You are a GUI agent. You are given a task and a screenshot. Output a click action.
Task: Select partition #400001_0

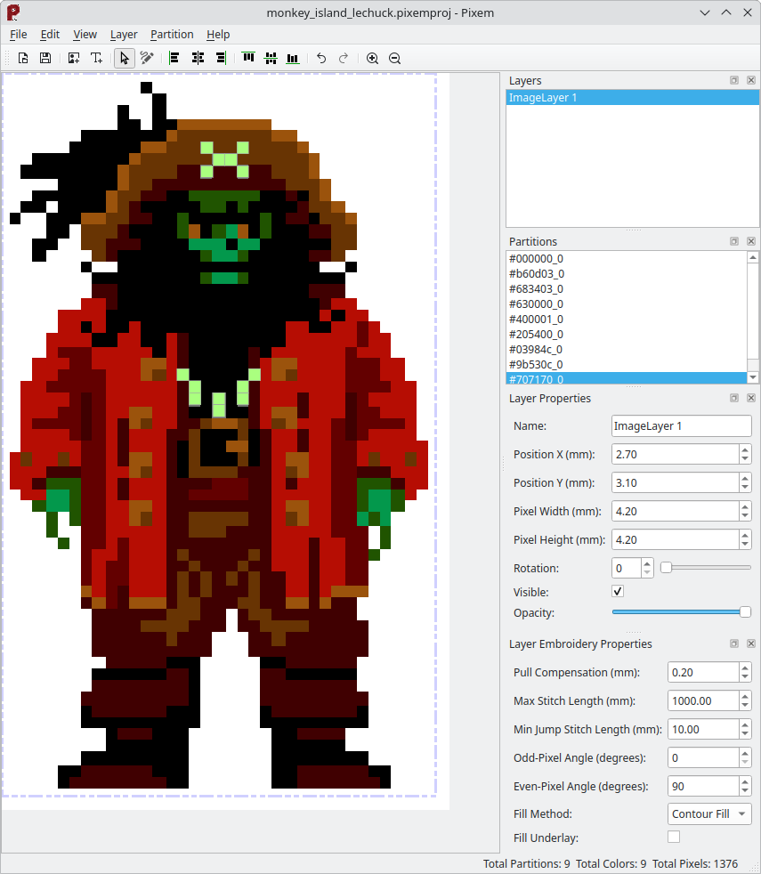[627, 319]
